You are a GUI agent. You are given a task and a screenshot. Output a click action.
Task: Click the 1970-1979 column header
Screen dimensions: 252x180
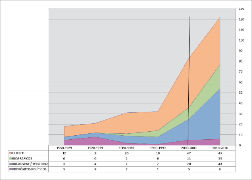(x=95, y=148)
